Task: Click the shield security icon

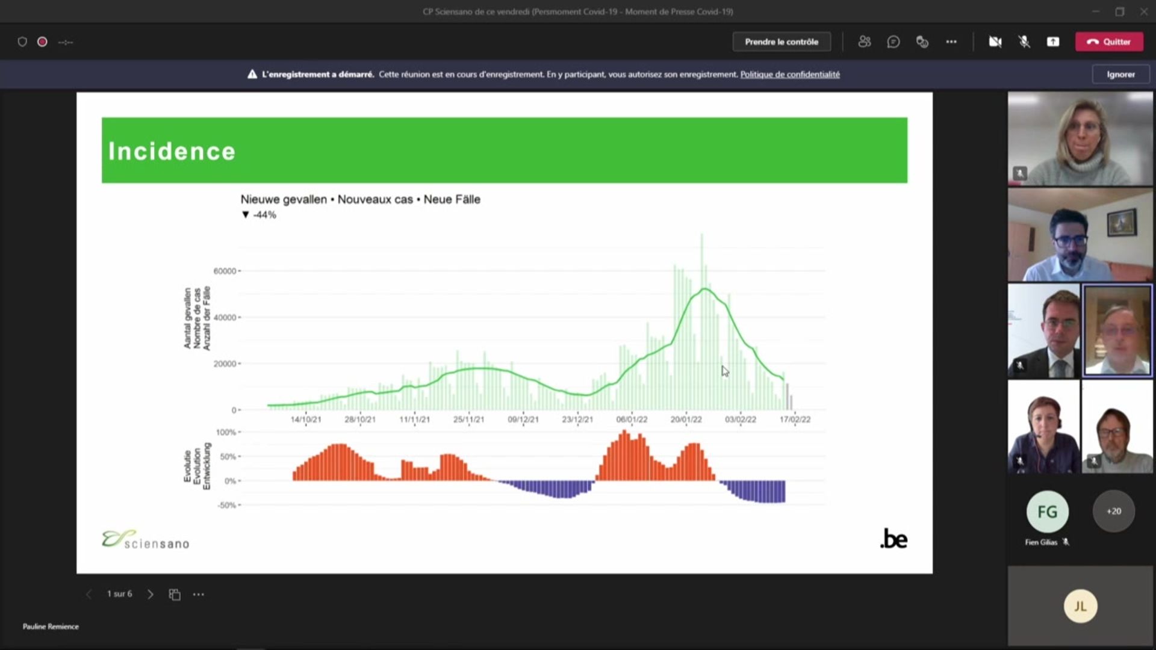Action: point(22,42)
